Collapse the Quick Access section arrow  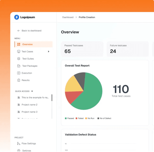(32, 91)
